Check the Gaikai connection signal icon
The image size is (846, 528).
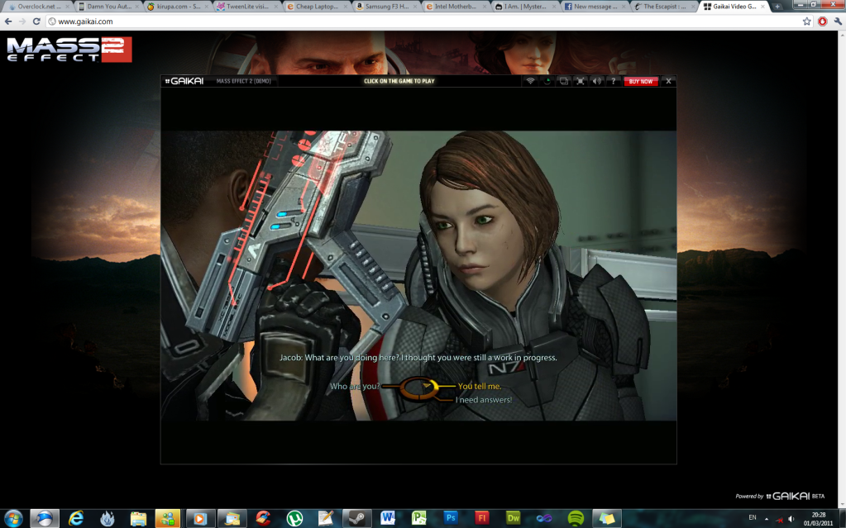[x=530, y=81]
